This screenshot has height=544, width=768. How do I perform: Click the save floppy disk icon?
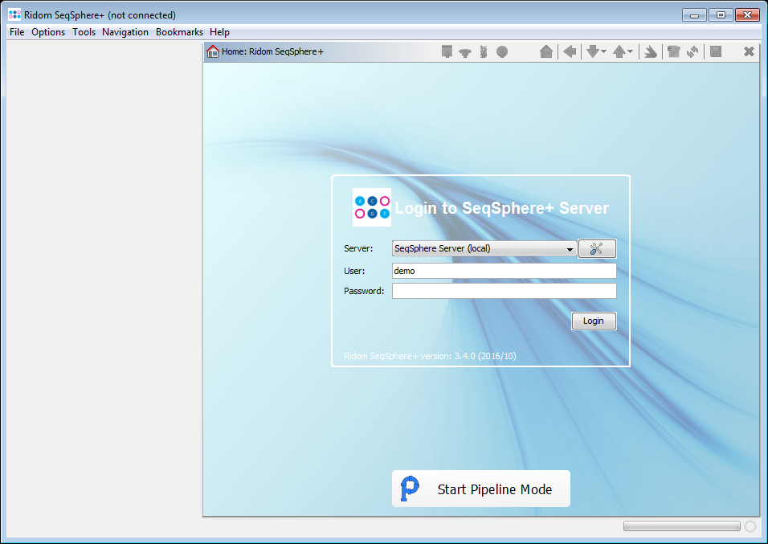(x=716, y=51)
